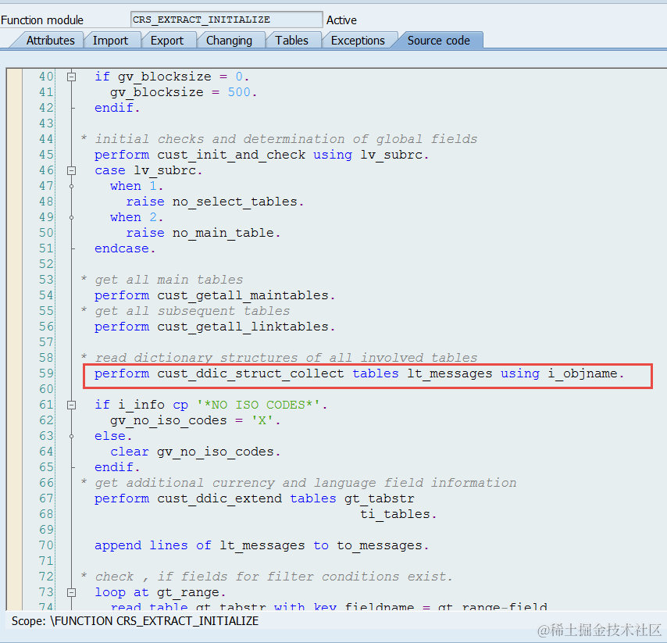Screen dimensions: 667x643
Task: Click 'raise no_main_table.' on line 50
Action: tap(203, 233)
